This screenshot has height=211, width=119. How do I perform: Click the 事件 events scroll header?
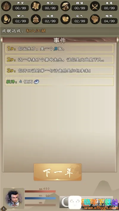tap(59, 40)
